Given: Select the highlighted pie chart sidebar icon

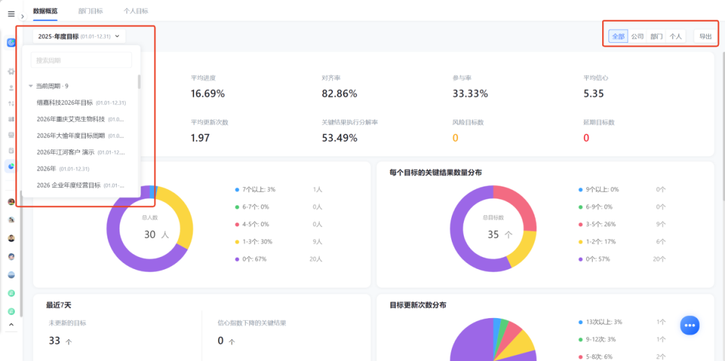Looking at the screenshot, I should pos(11,166).
